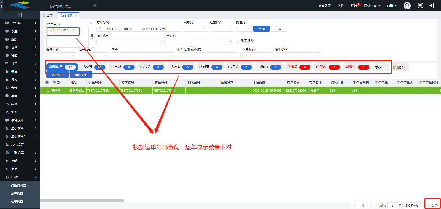Click the user avatar icon
Screen dimensions: 441x209
click(407, 6)
